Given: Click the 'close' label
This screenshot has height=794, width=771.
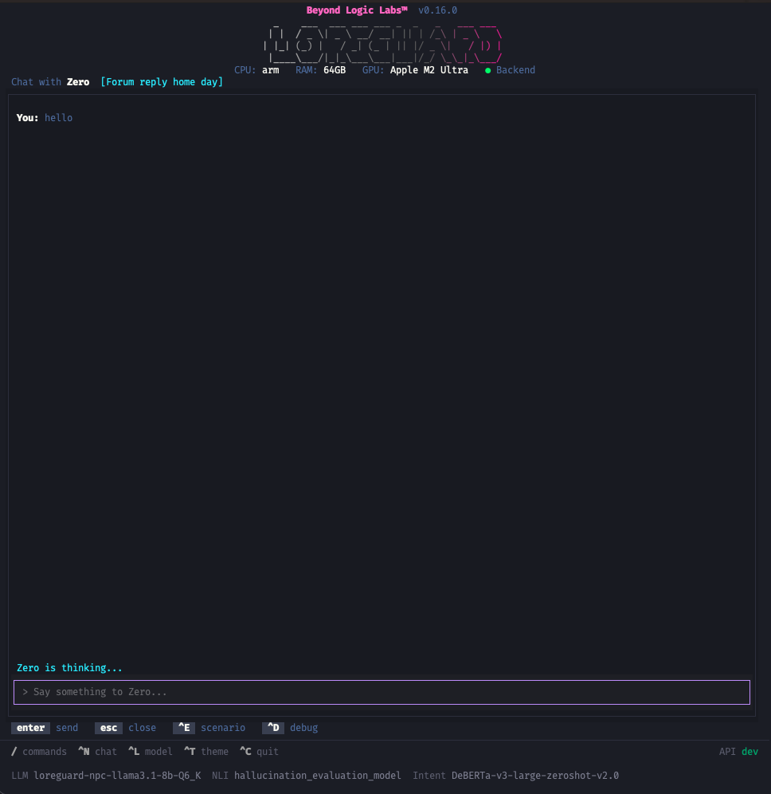Looking at the screenshot, I should [x=142, y=728].
